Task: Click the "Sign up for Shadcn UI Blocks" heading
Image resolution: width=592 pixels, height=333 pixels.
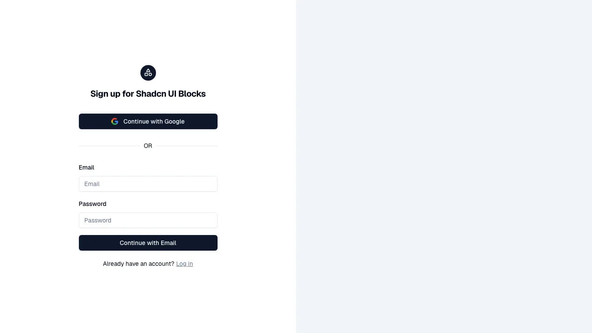Action: click(148, 94)
